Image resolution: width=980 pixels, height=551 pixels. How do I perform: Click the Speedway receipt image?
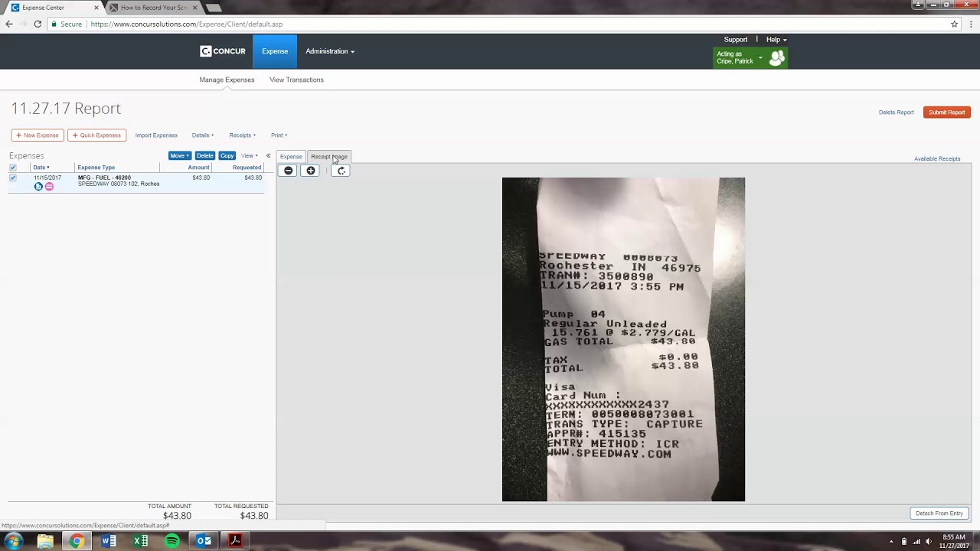pos(623,340)
